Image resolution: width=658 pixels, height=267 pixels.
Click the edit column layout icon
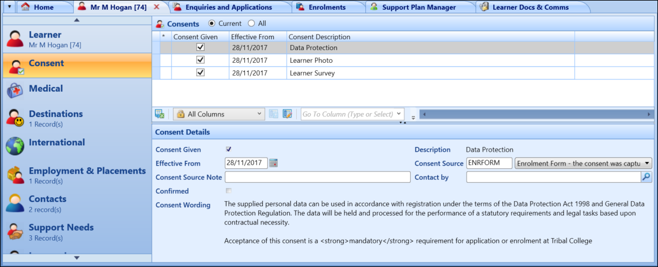click(x=287, y=114)
